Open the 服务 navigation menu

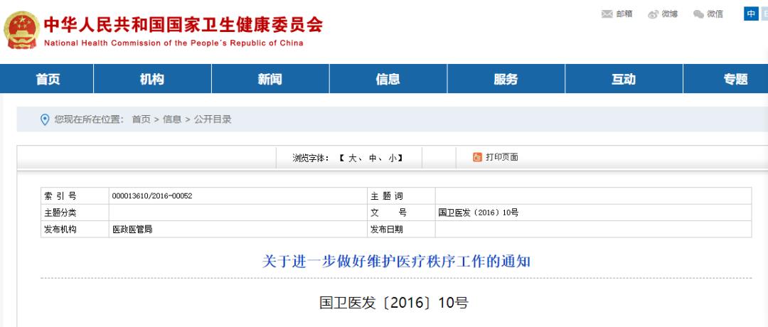pyautogui.click(x=506, y=79)
